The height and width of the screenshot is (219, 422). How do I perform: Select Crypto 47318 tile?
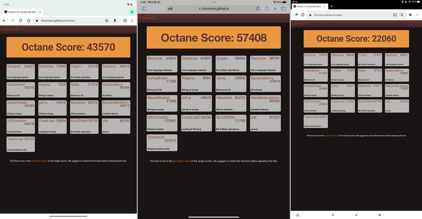click(x=84, y=72)
